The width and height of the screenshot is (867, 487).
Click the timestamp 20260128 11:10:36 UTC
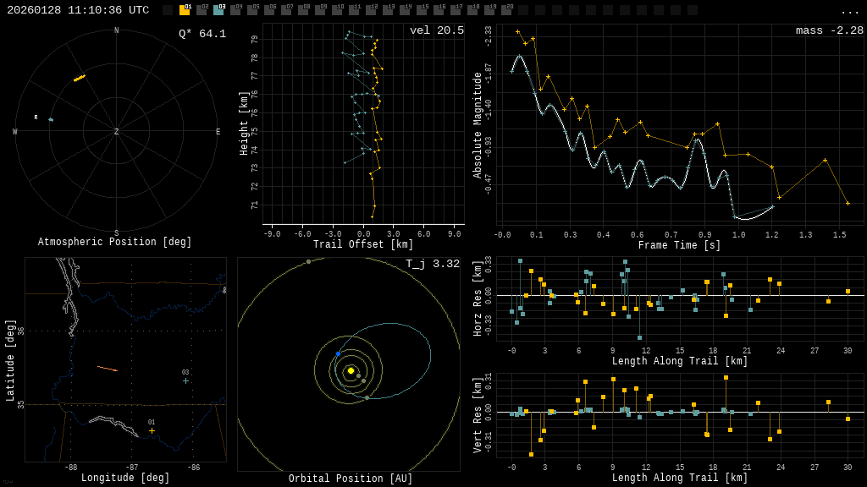[x=78, y=10]
